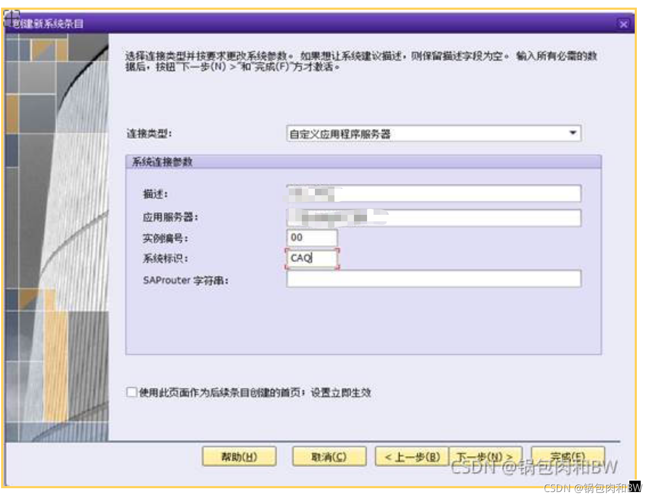Close the 创建新系统条目 dialog window
This screenshot has width=651, height=498.
[623, 24]
